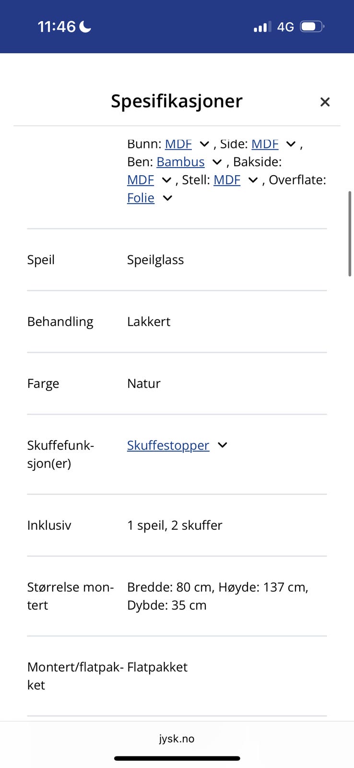Open the Skuffestopper link
Screen dimensions: 354x768
pyautogui.click(x=168, y=445)
